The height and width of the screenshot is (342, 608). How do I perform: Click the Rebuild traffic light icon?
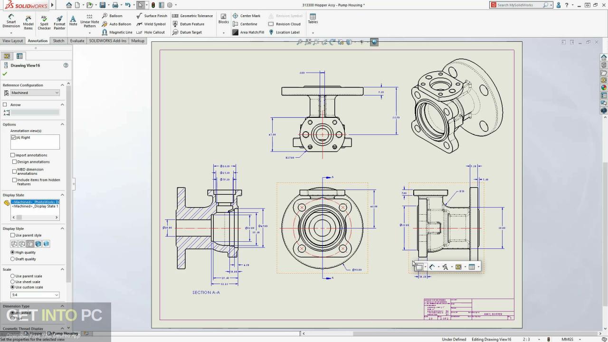point(153,5)
